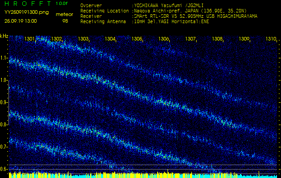Click the meteor count value 98
This screenshot has width=281, height=178.
click(x=65, y=21)
